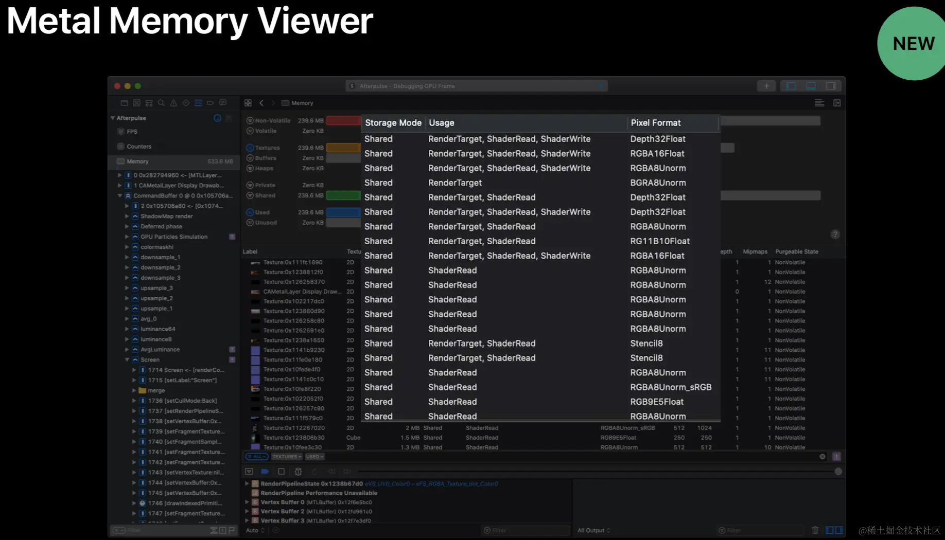Collapse the Screen encoder group
The height and width of the screenshot is (540, 945).
[x=127, y=359]
